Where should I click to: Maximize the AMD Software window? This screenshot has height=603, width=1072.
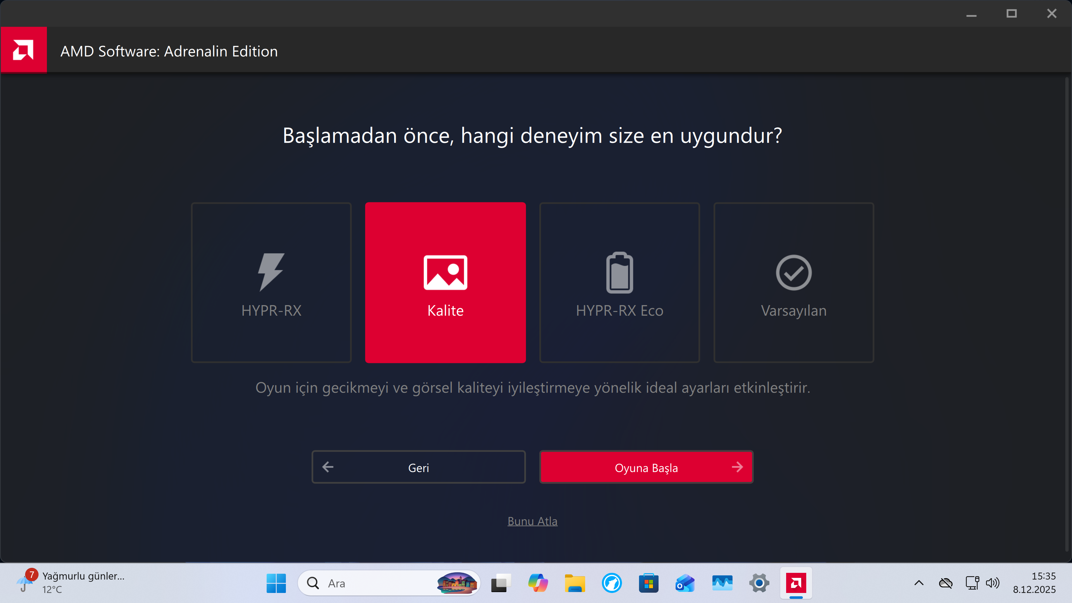[x=1012, y=14]
